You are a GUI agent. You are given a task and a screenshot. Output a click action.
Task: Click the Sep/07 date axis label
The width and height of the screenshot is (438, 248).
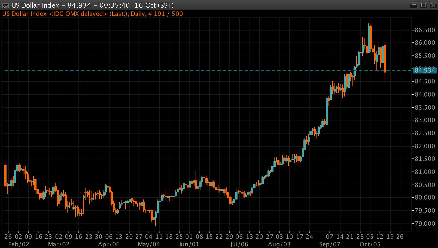330,244
